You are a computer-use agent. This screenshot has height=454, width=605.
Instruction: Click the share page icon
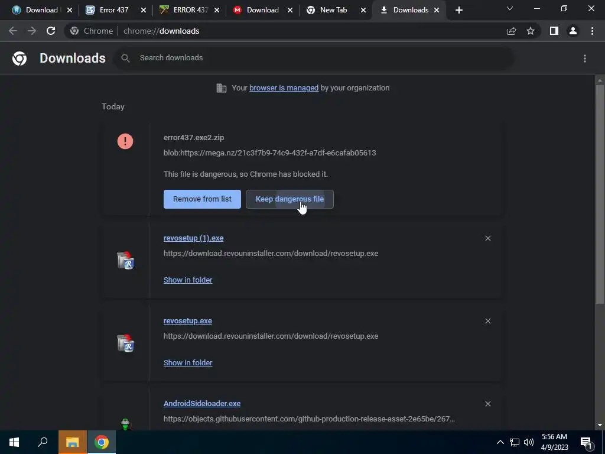pos(512,31)
